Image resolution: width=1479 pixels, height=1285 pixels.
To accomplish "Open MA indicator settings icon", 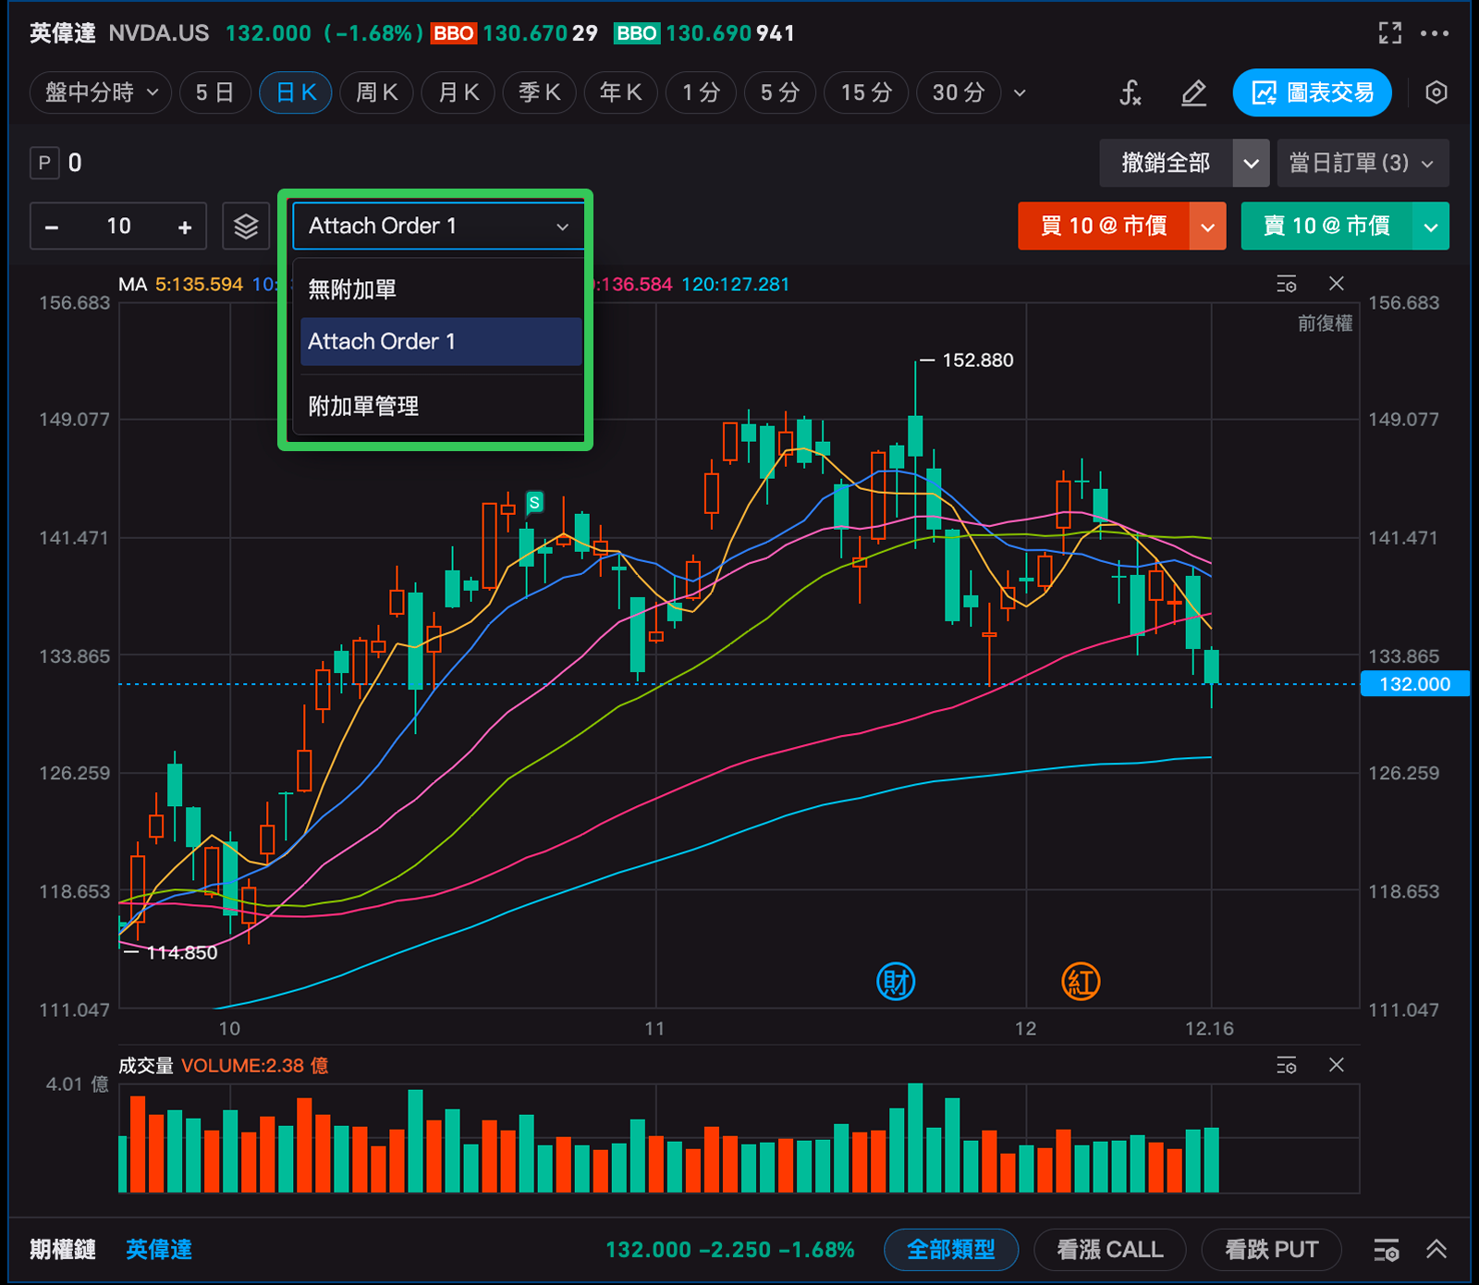I will pos(1286,285).
